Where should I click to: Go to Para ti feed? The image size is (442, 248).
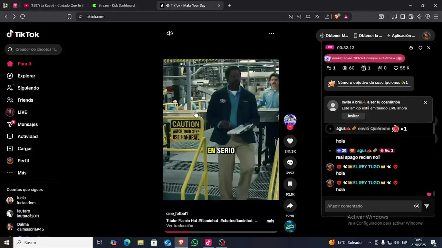click(25, 64)
